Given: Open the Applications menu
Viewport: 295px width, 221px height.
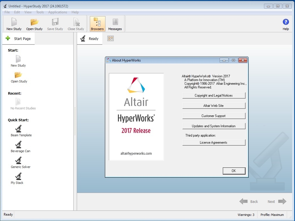Looking at the screenshot, I should click(x=58, y=12).
